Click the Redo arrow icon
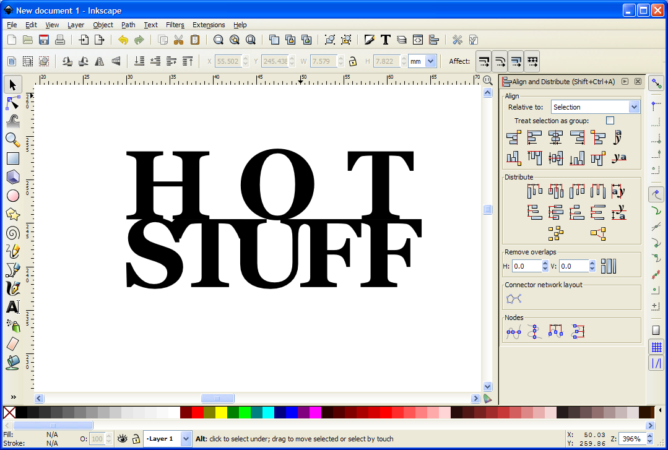 click(x=139, y=40)
